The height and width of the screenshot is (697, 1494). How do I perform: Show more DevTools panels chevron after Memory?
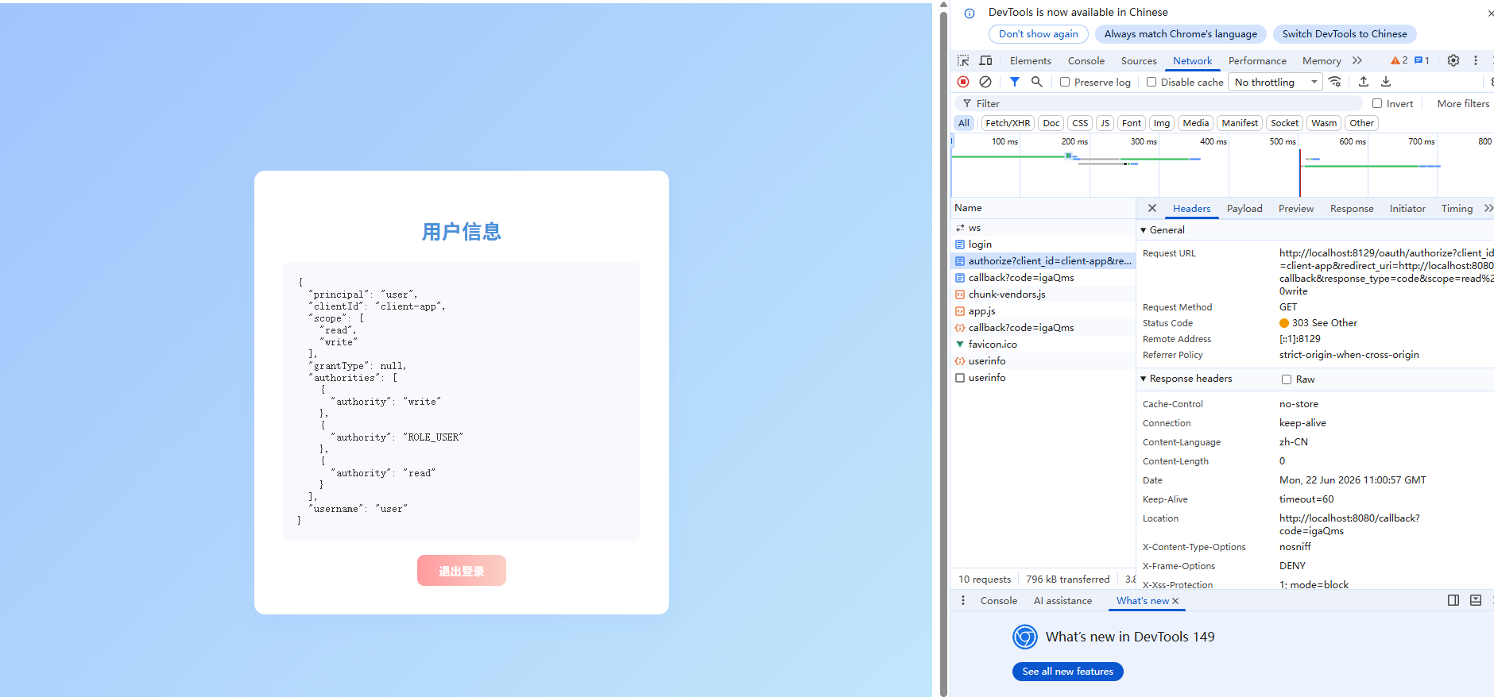tap(1357, 60)
